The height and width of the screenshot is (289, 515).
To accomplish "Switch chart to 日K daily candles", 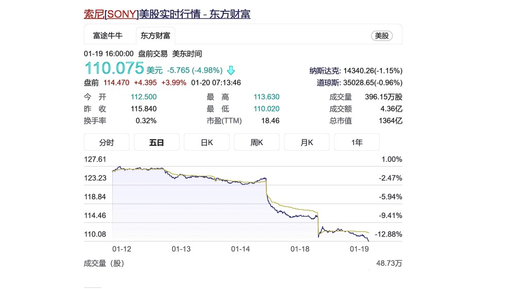I will [x=207, y=142].
